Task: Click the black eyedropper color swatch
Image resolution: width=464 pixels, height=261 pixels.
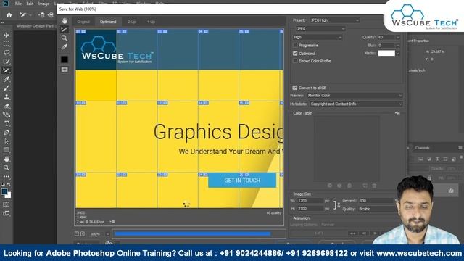Action: click(65, 59)
